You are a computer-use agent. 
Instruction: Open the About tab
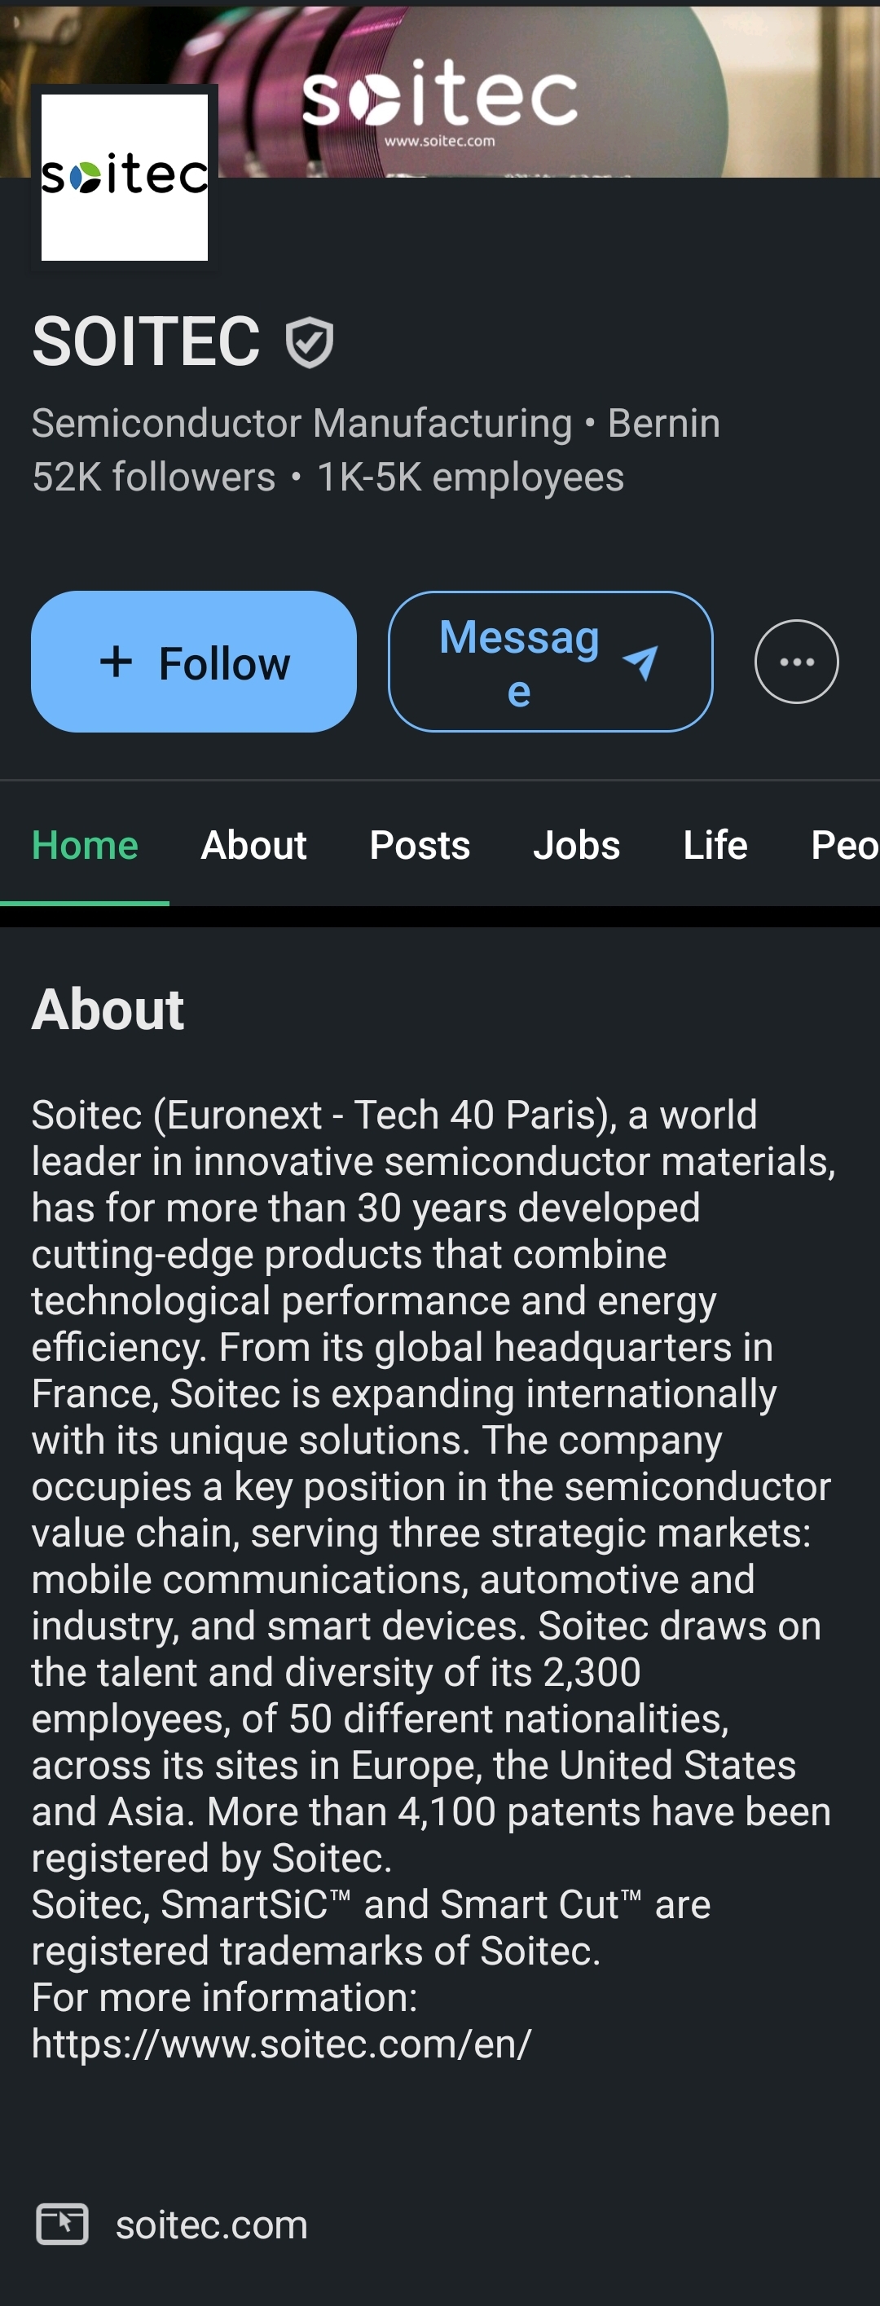coord(253,845)
